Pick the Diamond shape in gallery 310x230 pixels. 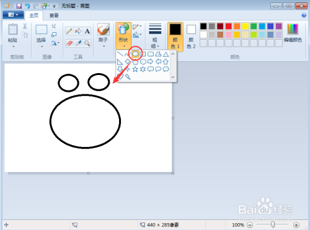click(x=128, y=61)
